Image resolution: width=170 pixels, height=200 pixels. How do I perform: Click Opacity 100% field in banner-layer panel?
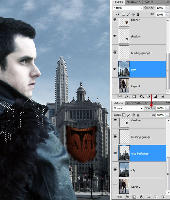(x=160, y=8)
